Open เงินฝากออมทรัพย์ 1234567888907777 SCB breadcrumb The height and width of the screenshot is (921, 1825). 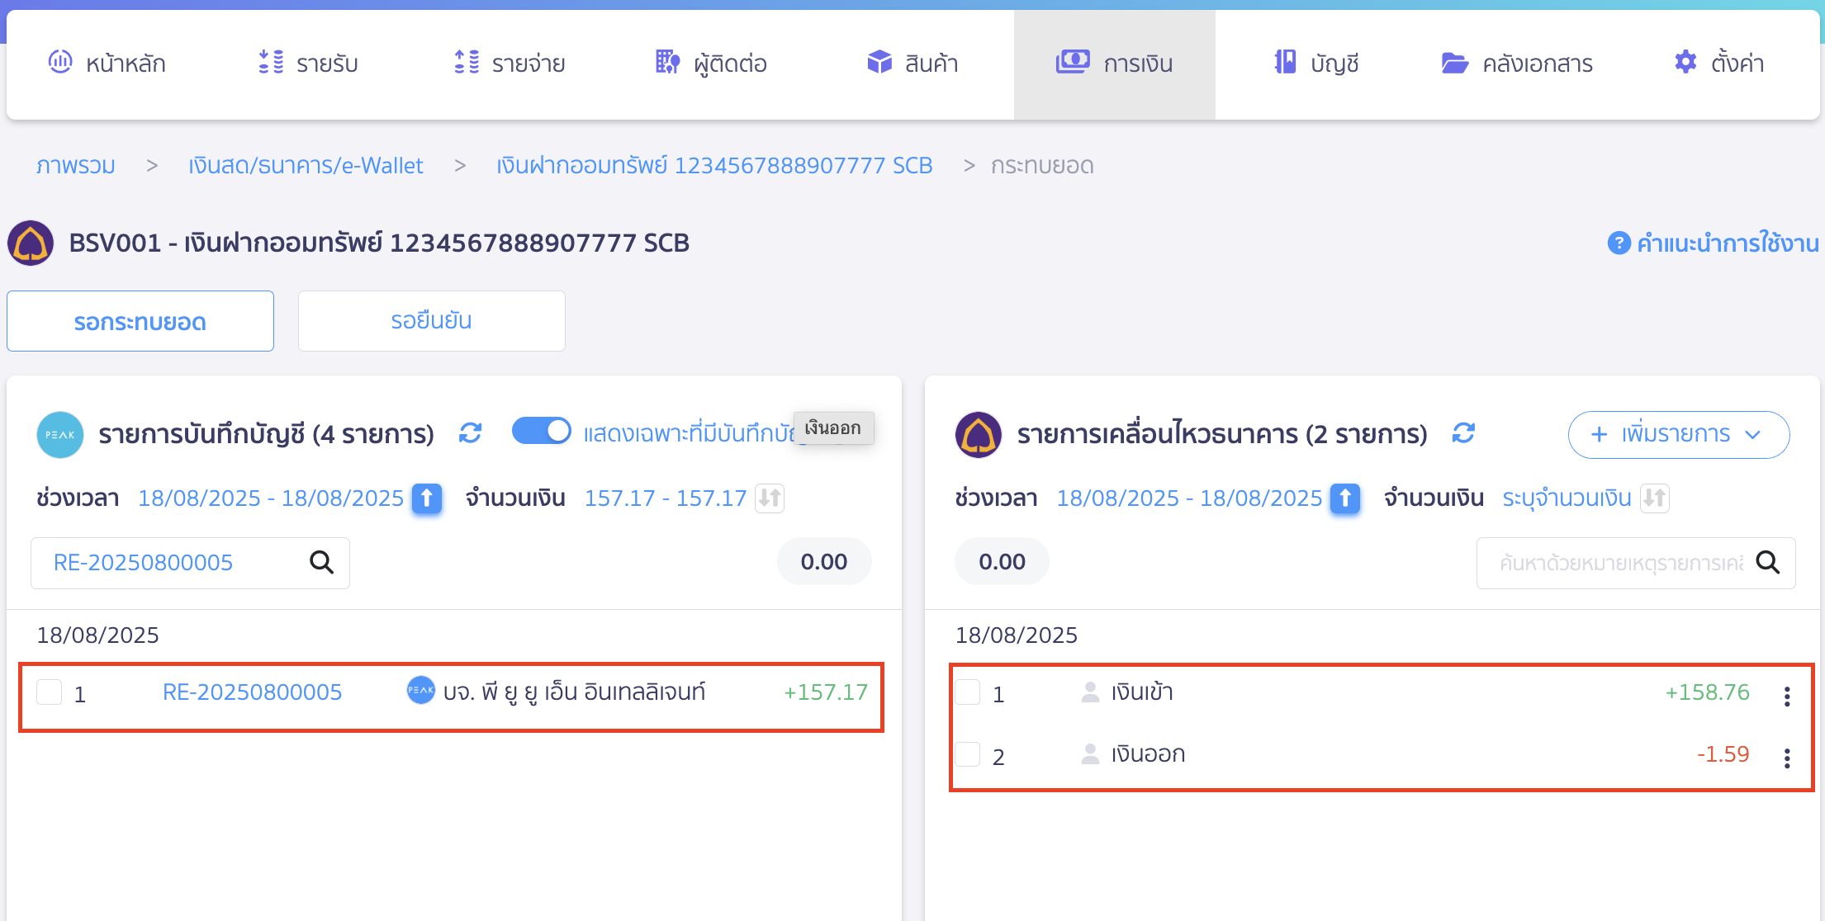tap(714, 166)
